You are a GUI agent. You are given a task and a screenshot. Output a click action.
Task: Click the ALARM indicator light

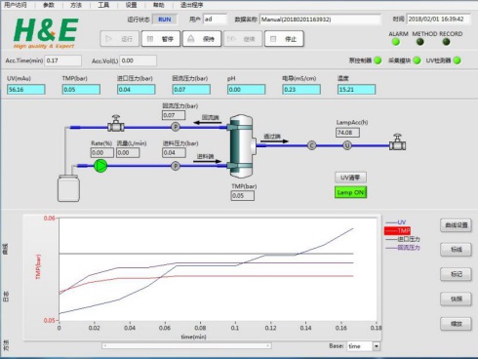[396, 42]
